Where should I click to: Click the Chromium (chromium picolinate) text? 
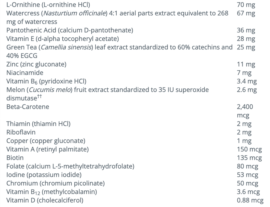[x=55, y=183]
